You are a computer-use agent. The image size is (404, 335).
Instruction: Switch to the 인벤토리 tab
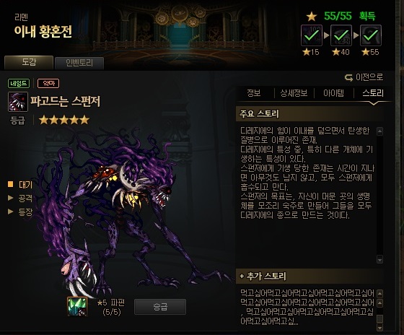pos(79,63)
